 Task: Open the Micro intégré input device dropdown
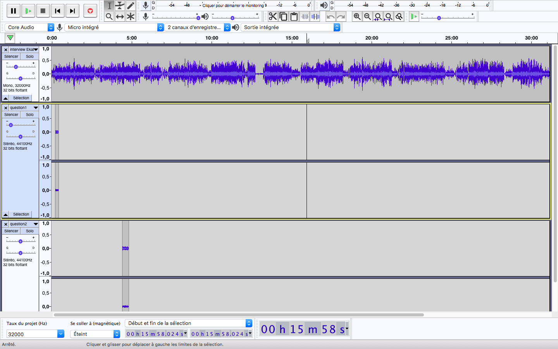pyautogui.click(x=114, y=27)
